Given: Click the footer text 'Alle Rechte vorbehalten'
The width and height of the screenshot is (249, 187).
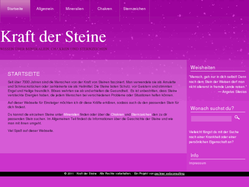Looking at the screenshot, I should point(115,174).
